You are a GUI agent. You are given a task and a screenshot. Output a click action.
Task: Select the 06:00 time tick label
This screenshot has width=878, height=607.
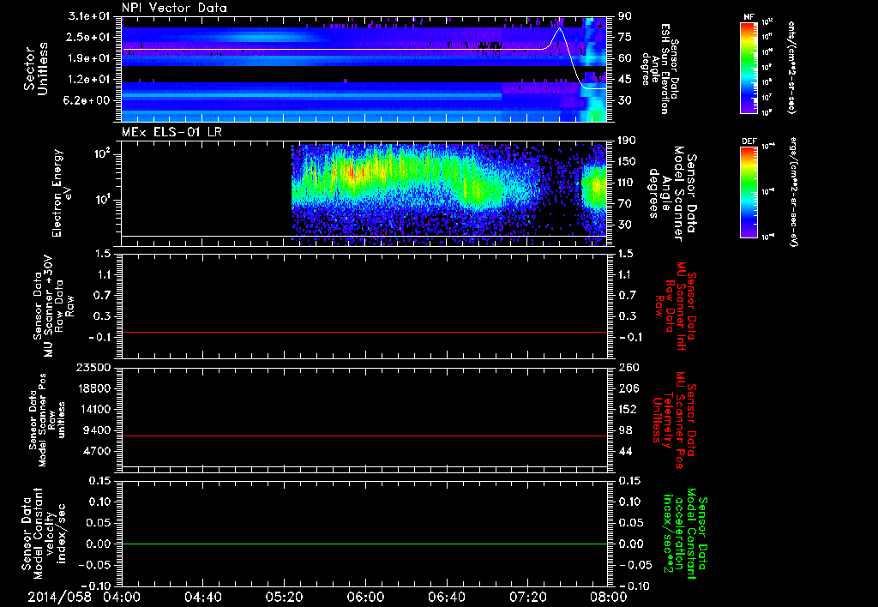(x=364, y=596)
